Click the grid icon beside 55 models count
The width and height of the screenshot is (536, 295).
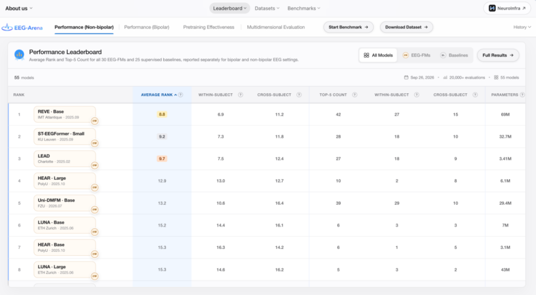496,77
